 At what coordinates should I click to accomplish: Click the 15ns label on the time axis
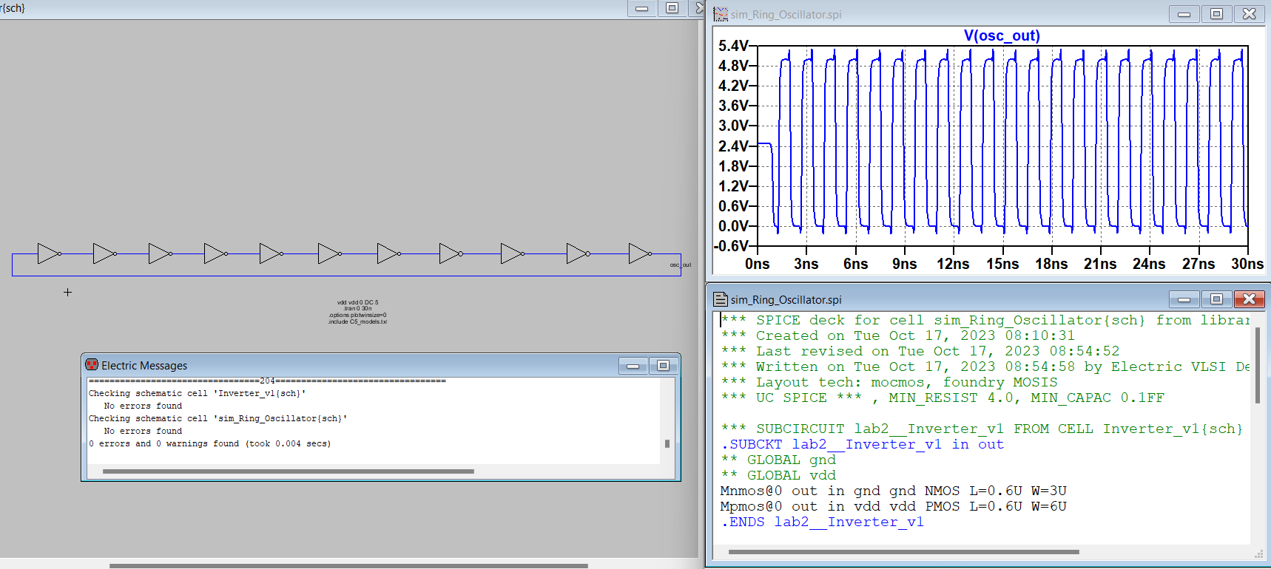(1002, 264)
